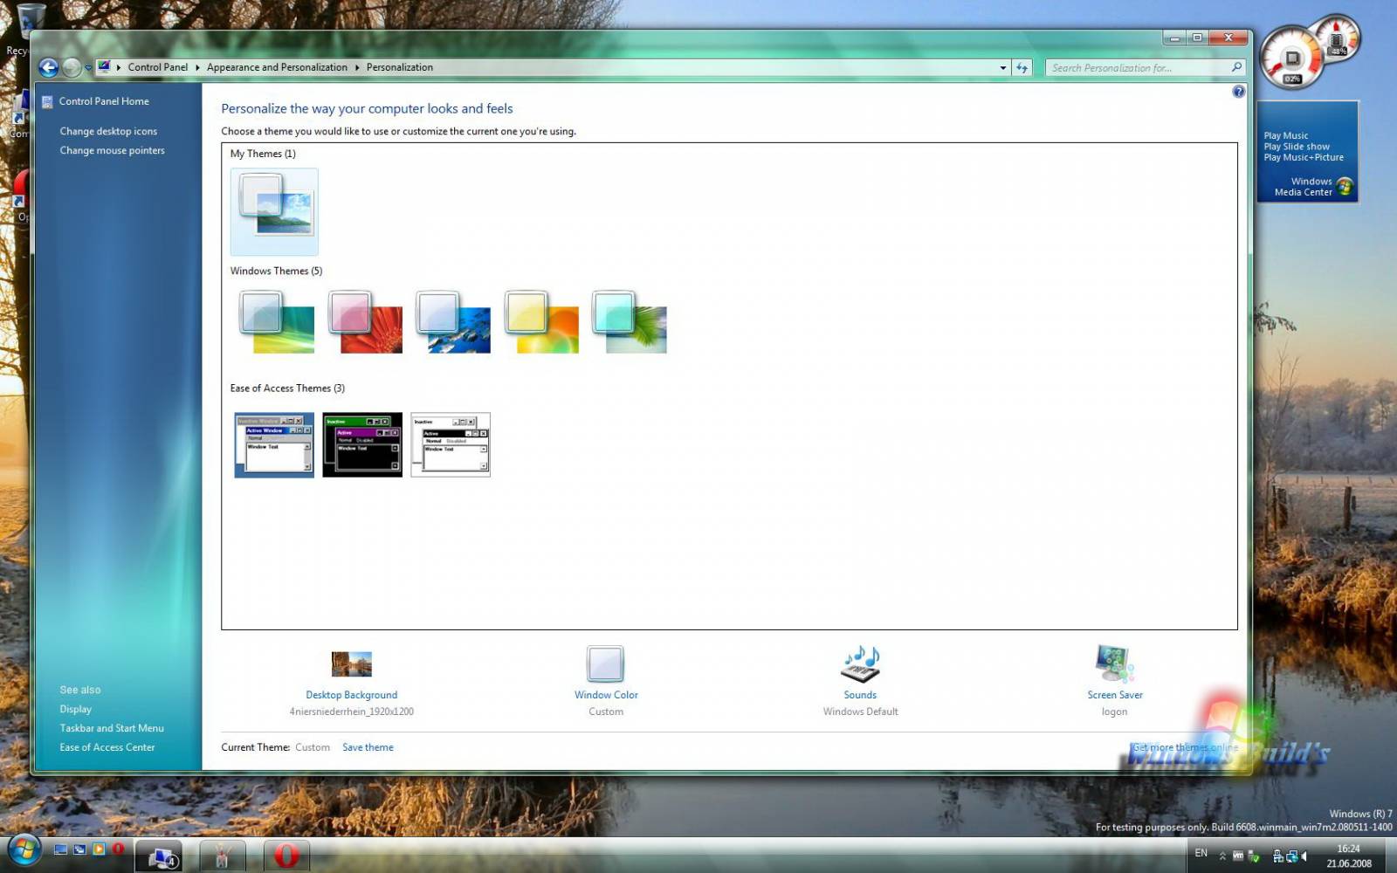Image resolution: width=1397 pixels, height=873 pixels.
Task: Open Desktop Background settings icon
Action: coord(352,664)
